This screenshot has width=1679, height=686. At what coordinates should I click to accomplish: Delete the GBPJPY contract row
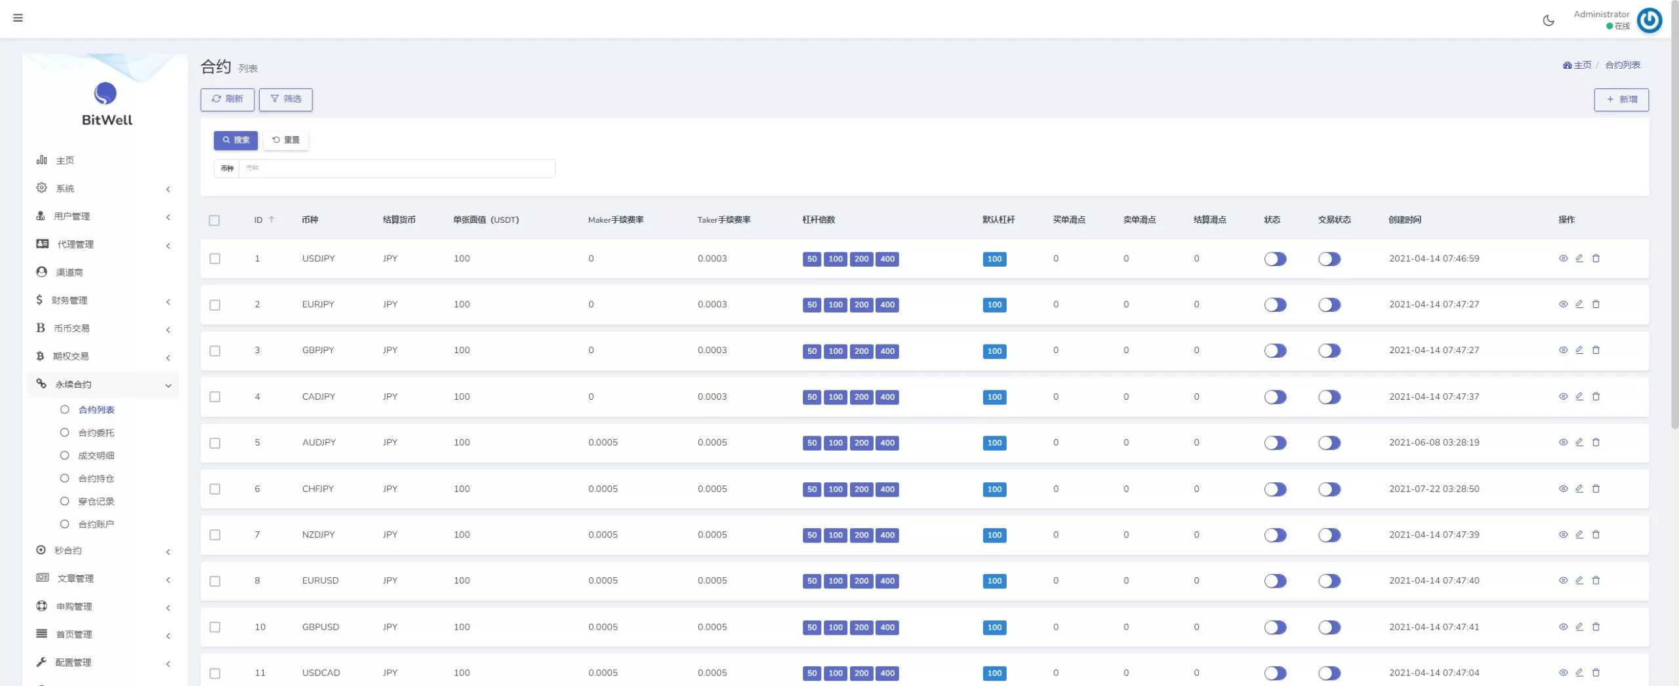coord(1596,350)
